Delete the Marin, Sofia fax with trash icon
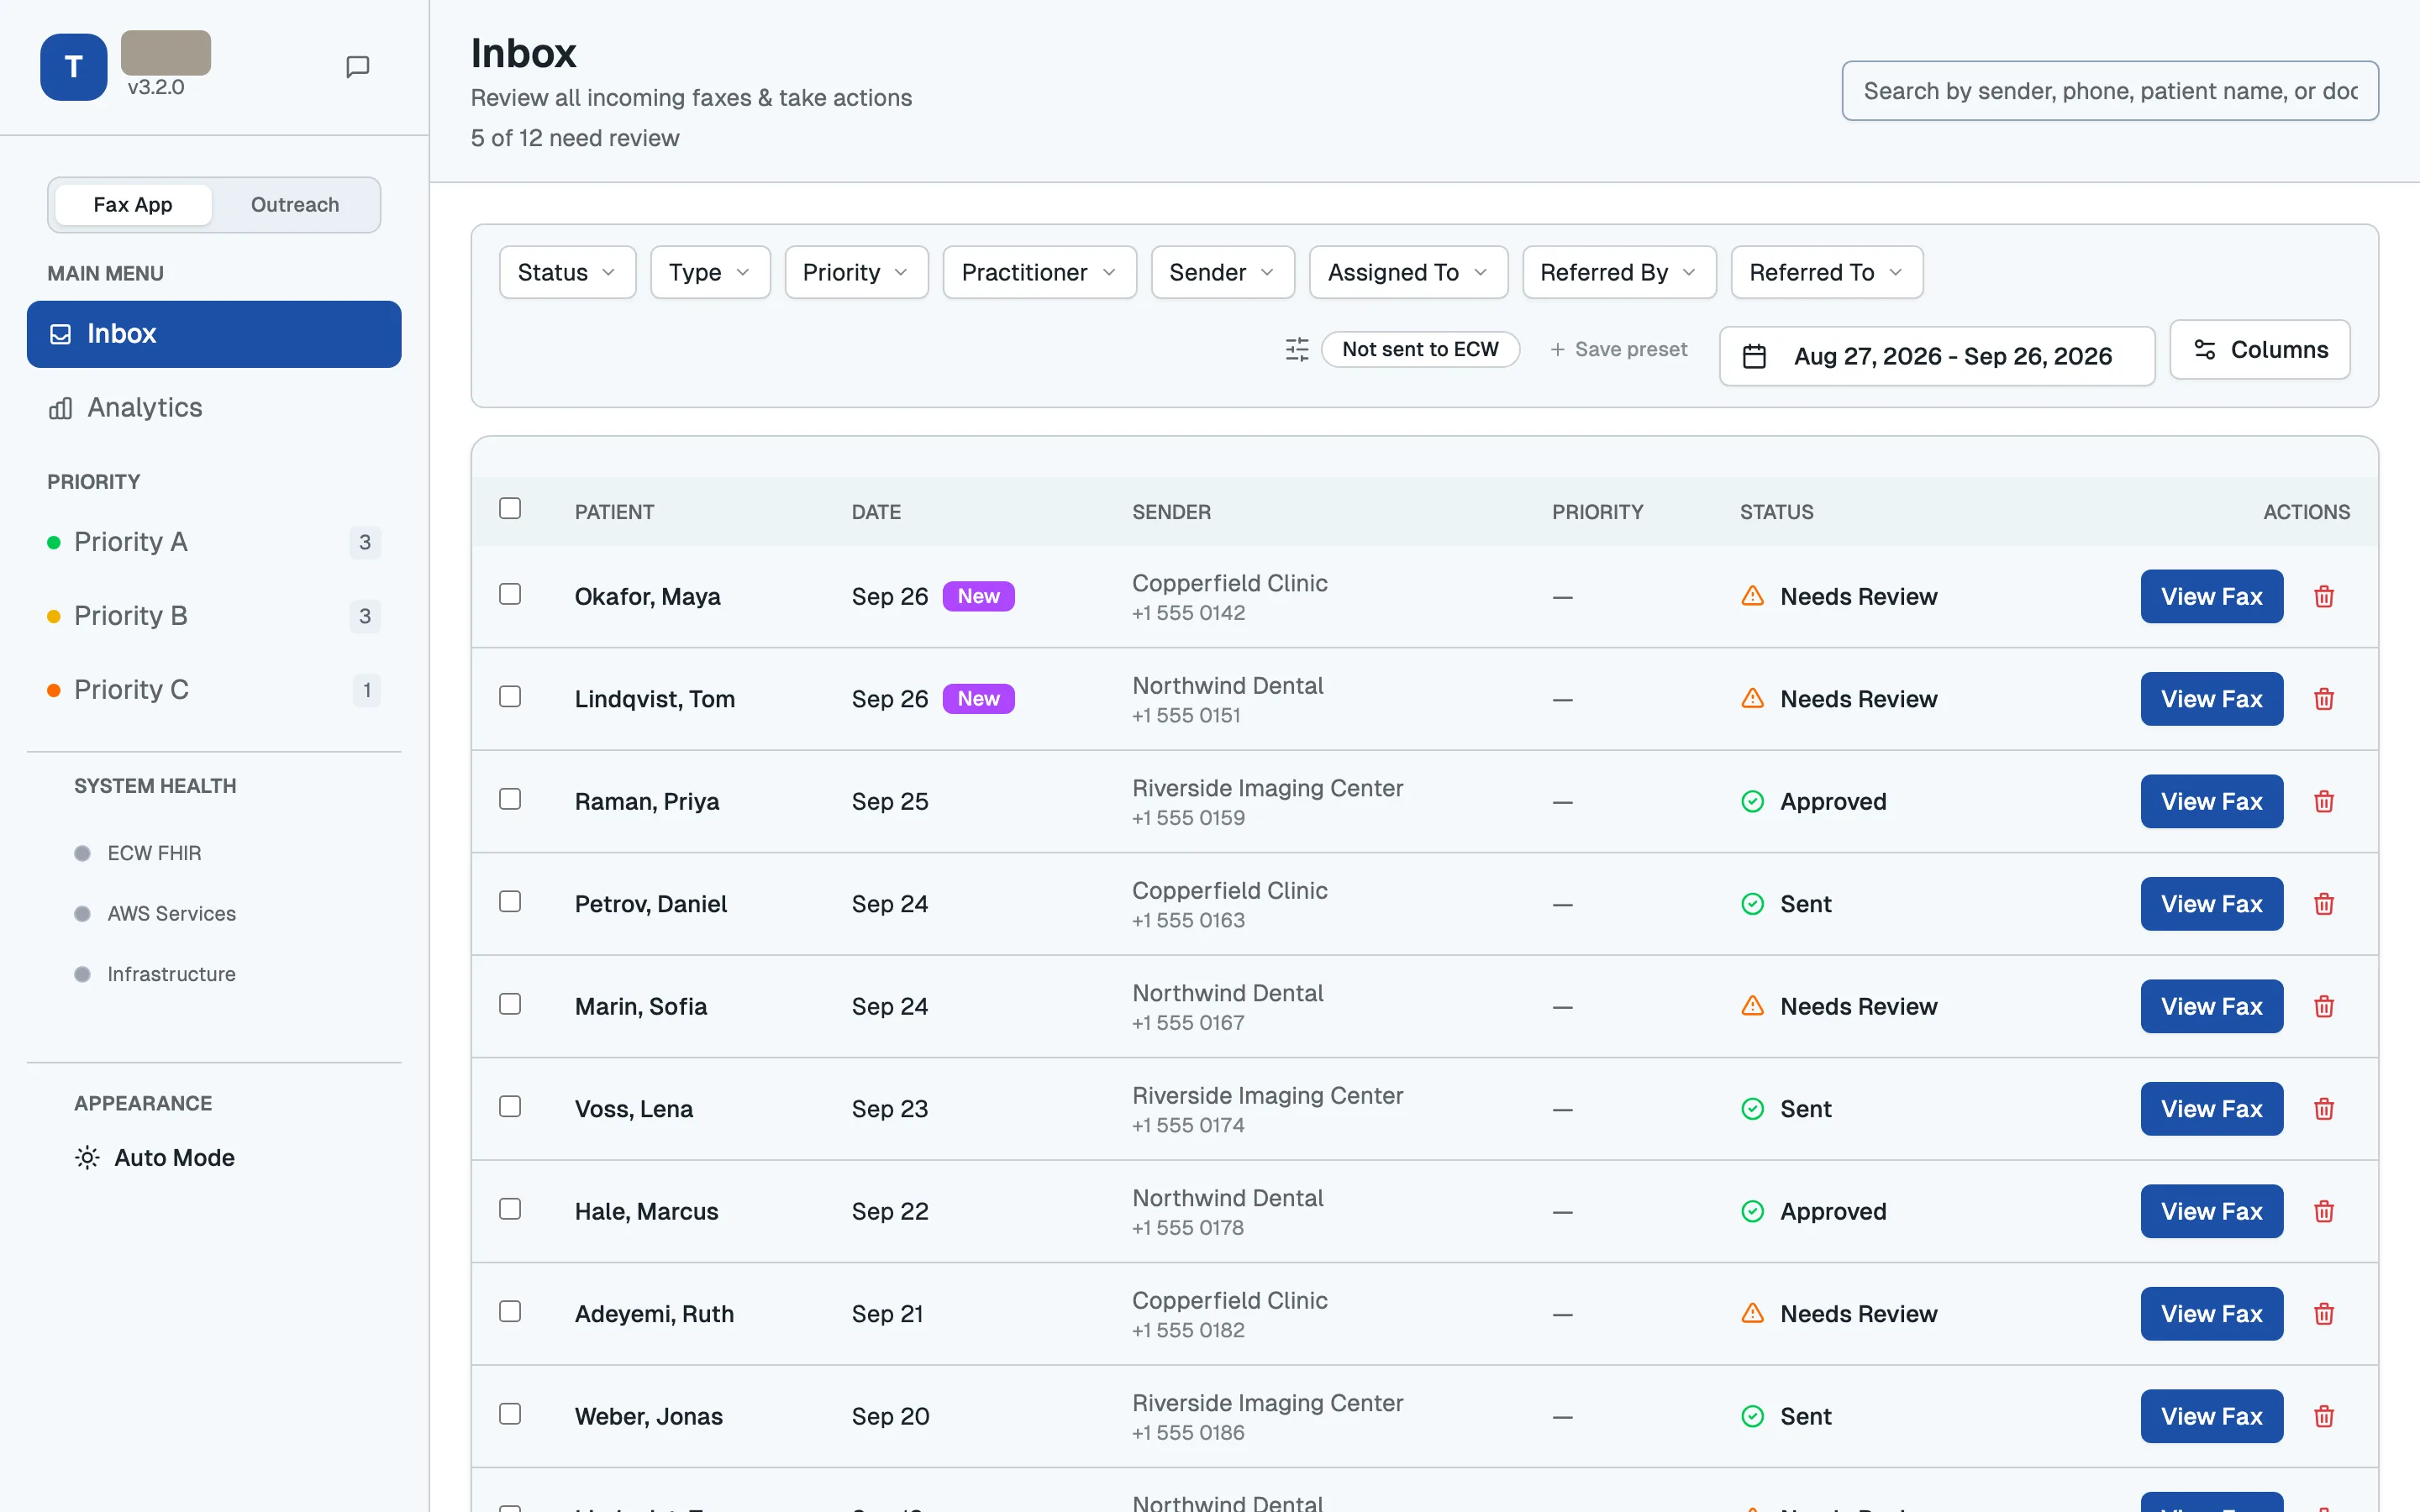This screenshot has width=2420, height=1512. click(x=2324, y=1007)
